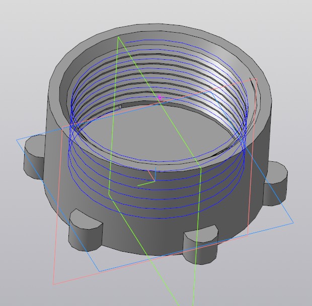The height and width of the screenshot is (306, 312).
Task: Select the magenta point marker inside the nut
Action: (160, 97)
